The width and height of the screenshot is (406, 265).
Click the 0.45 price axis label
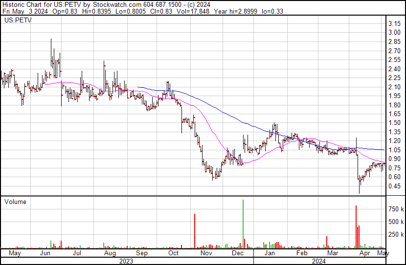pos(395,186)
